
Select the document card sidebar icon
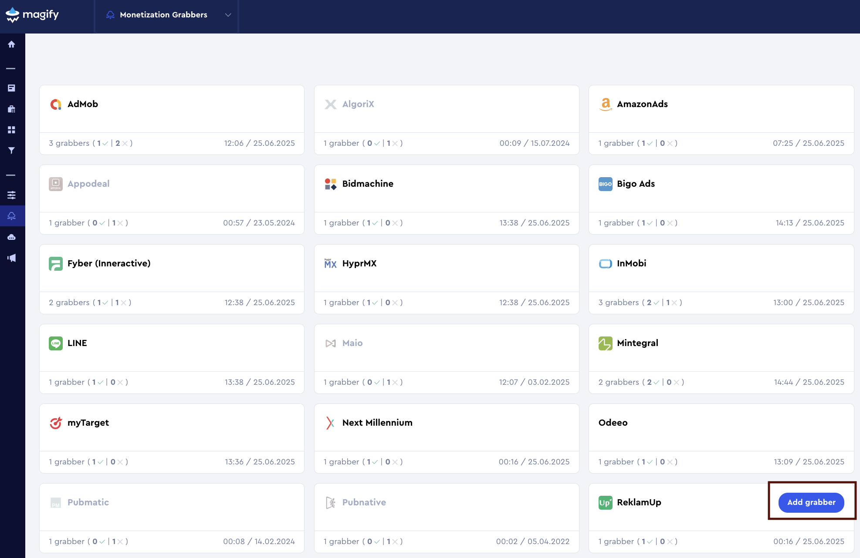pyautogui.click(x=12, y=88)
